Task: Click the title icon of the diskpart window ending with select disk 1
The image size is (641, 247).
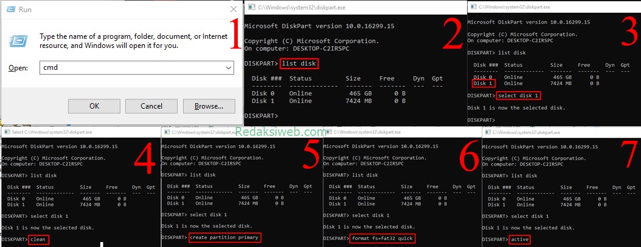Action: click(x=473, y=7)
